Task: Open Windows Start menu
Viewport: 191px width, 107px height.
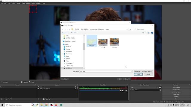Action: point(2,105)
